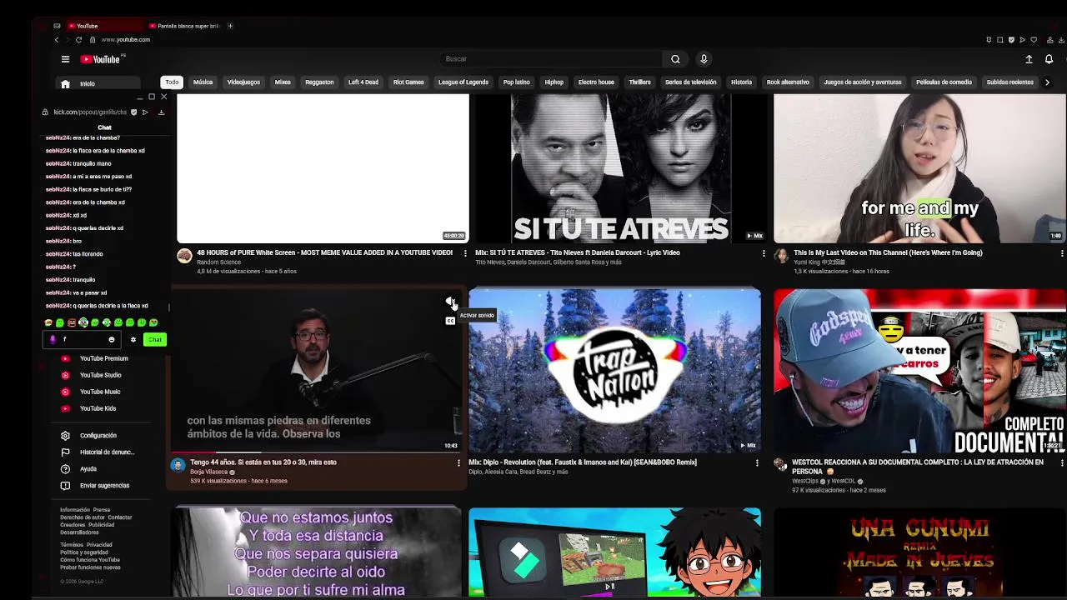This screenshot has width=1067, height=600.
Task: Click the browser address bar URL
Action: coord(126,40)
